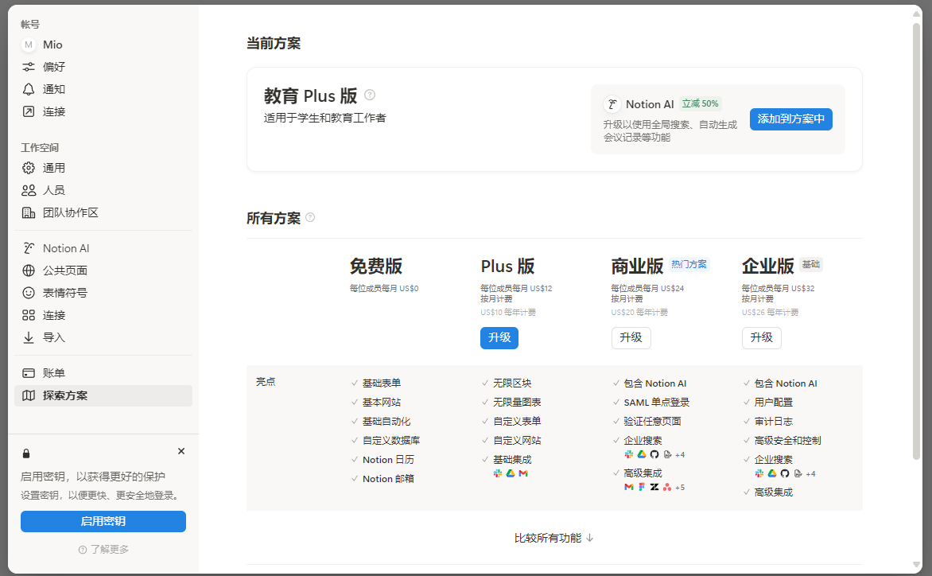Click the Gmail icon under 基础集成
Image resolution: width=932 pixels, height=576 pixels.
click(x=523, y=473)
